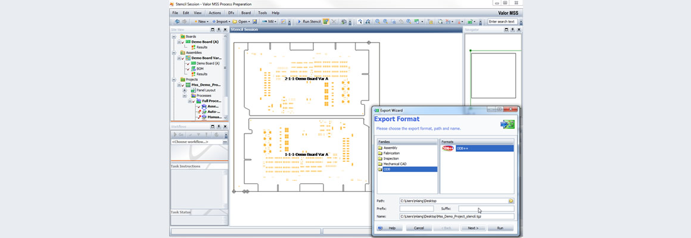Open the Edit menu
Screen dimensions: 691x238
[186, 13]
